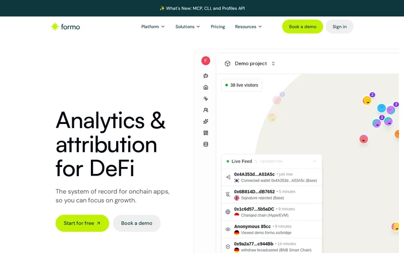
Task: Click Changed chain (HyperEVM) text
Action: tap(265, 216)
